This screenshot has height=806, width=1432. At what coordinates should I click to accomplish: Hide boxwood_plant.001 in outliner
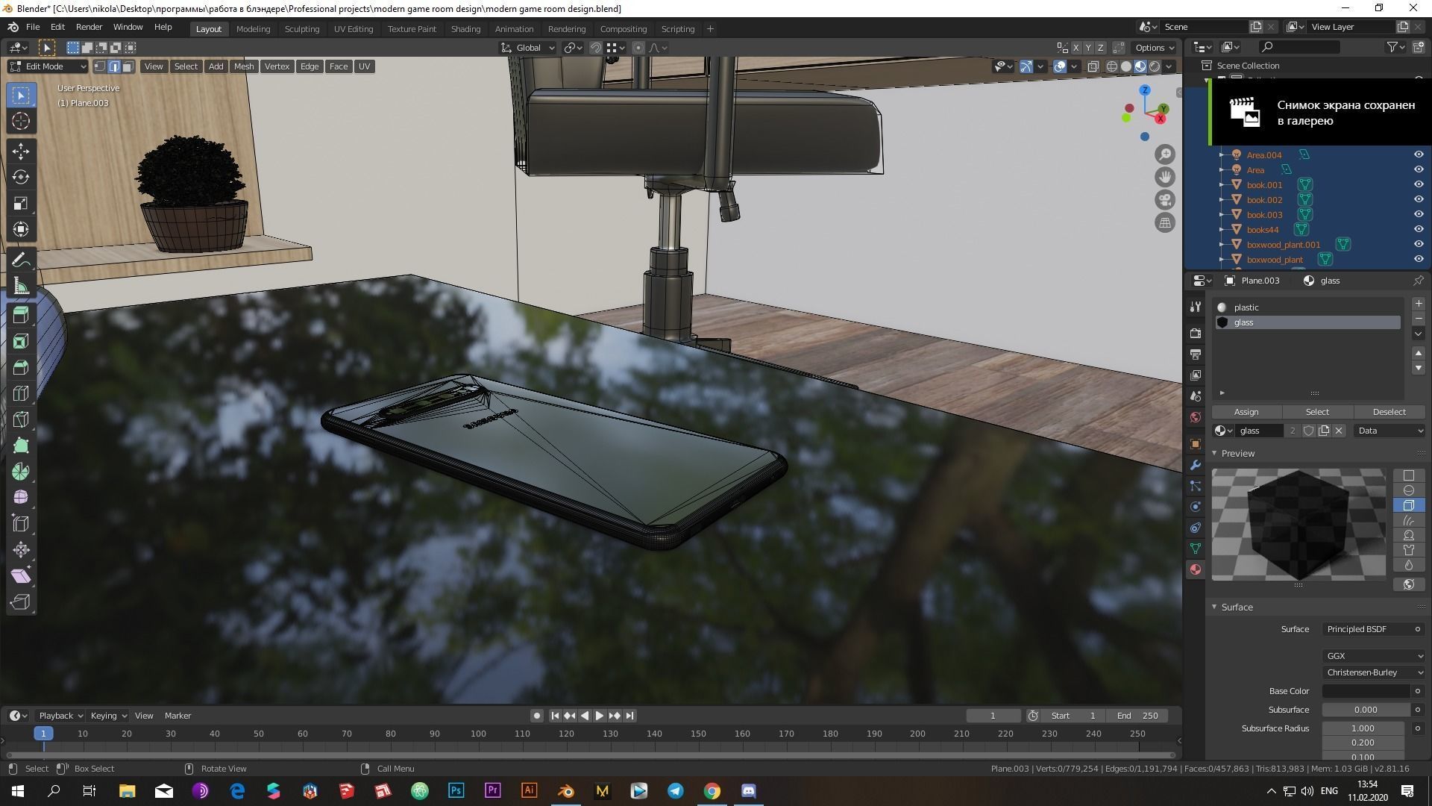point(1419,244)
